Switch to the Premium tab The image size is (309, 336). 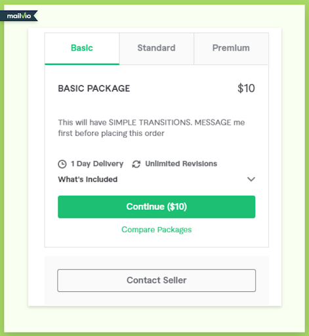tap(231, 49)
